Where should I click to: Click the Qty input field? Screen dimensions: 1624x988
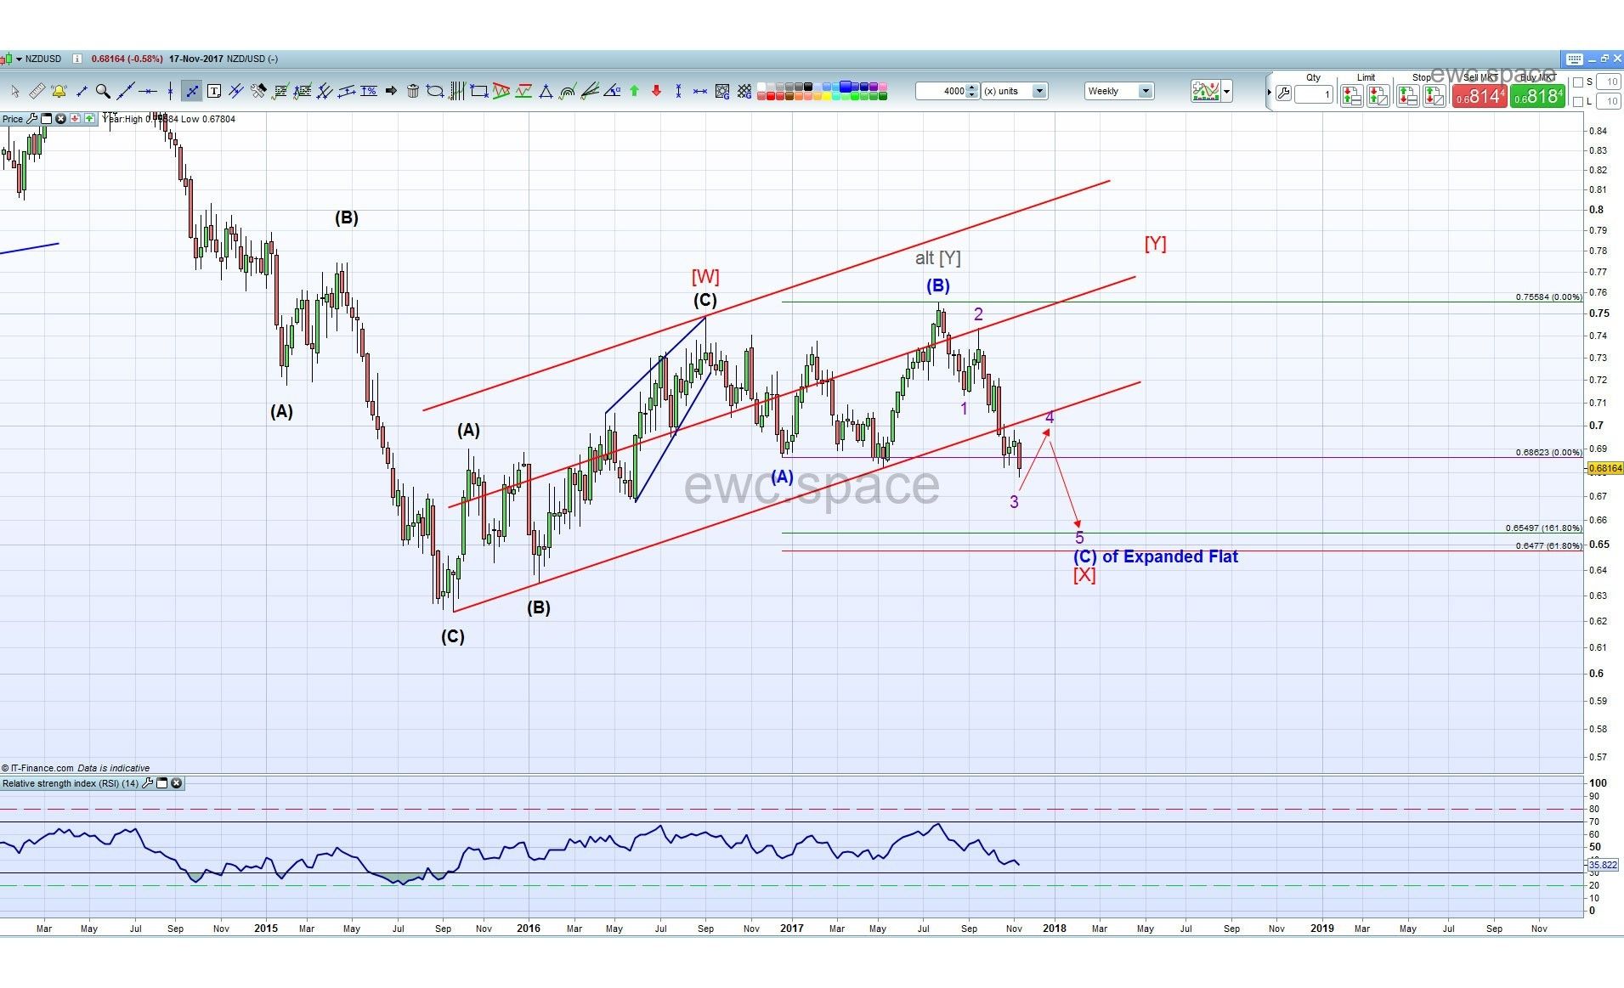pyautogui.click(x=1314, y=95)
